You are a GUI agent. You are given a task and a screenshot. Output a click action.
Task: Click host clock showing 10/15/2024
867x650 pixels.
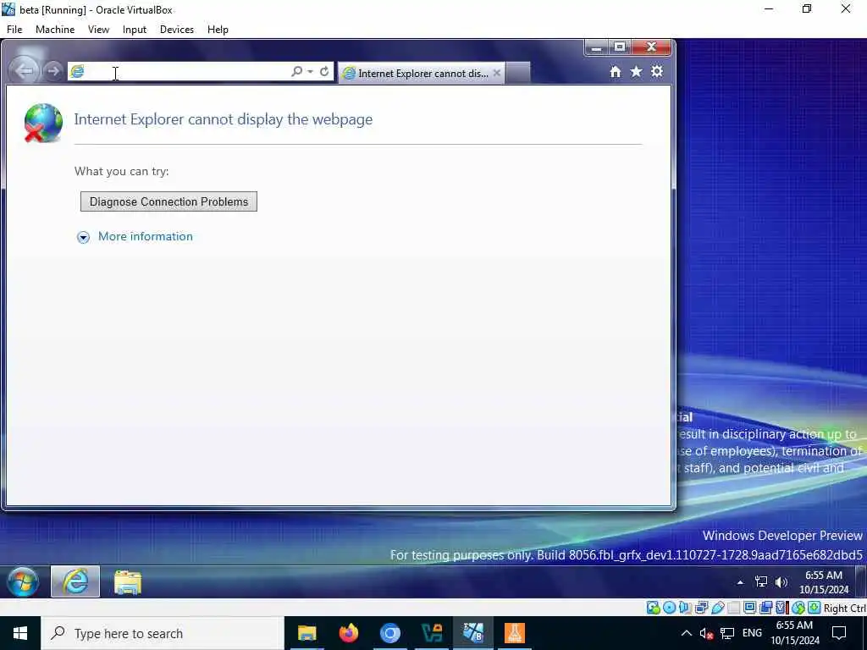click(795, 633)
